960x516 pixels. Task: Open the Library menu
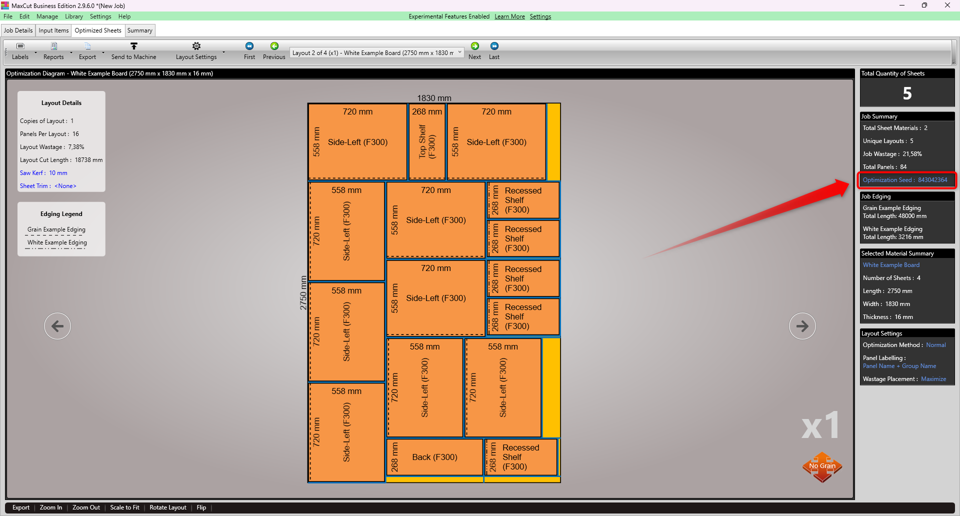coord(74,16)
